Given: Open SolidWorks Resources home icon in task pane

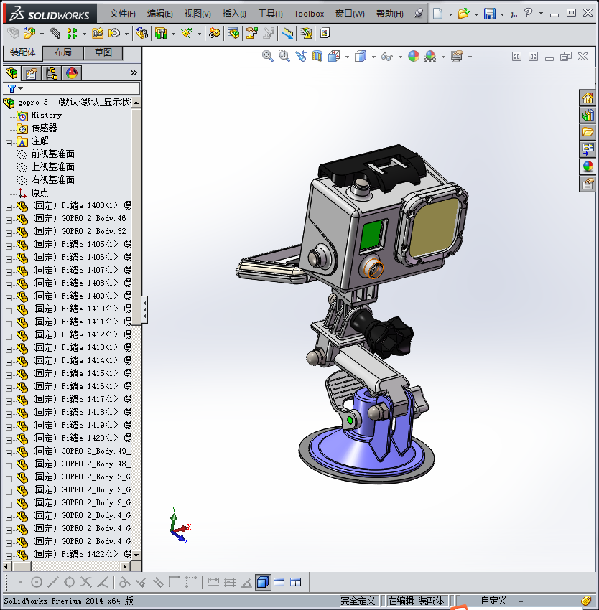Looking at the screenshot, I should pyautogui.click(x=588, y=98).
